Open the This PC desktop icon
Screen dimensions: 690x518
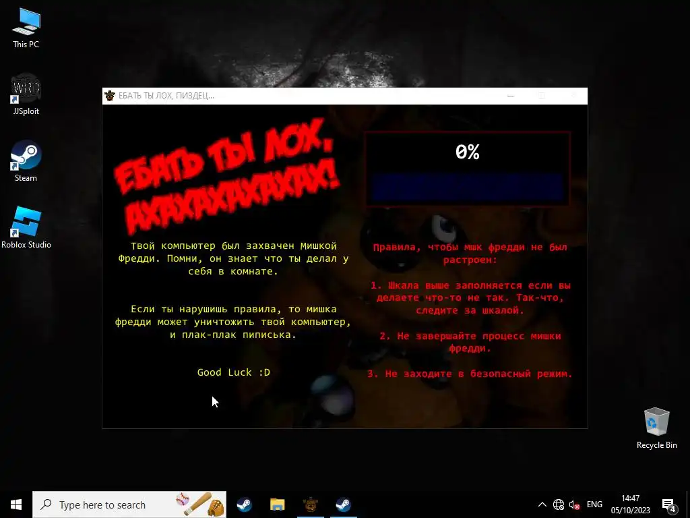pyautogui.click(x=26, y=28)
